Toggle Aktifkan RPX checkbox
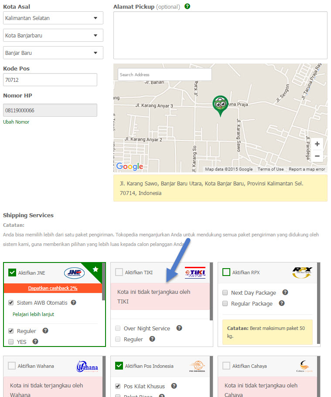Image resolution: width=331 pixels, height=397 pixels. [226, 272]
